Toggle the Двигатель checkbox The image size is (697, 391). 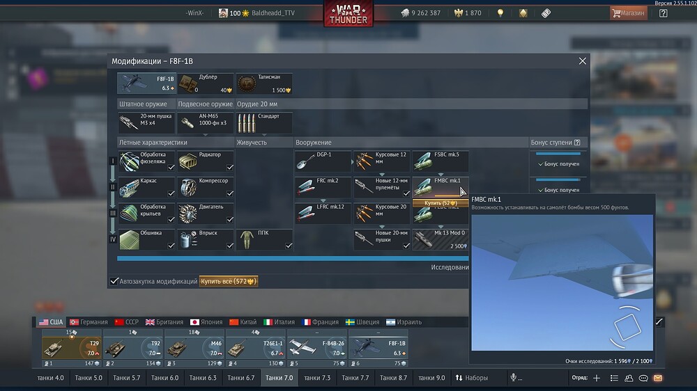pyautogui.click(x=230, y=220)
